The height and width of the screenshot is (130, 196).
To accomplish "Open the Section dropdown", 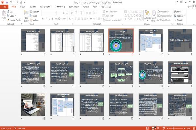I will [35, 20].
